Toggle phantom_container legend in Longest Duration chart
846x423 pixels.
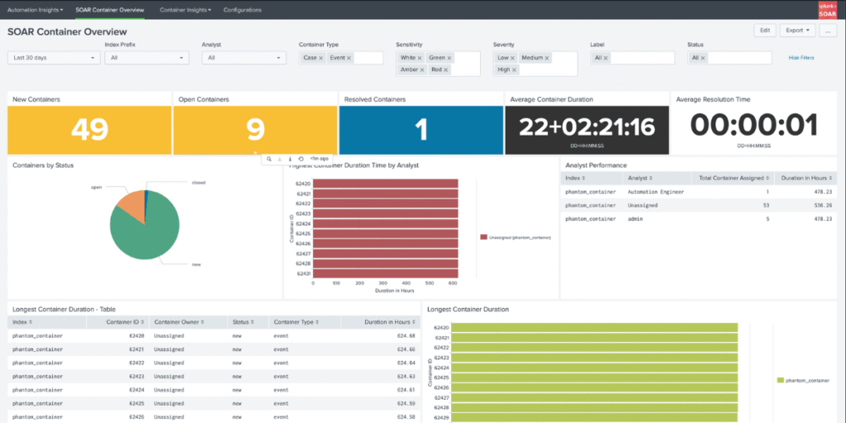(x=803, y=380)
